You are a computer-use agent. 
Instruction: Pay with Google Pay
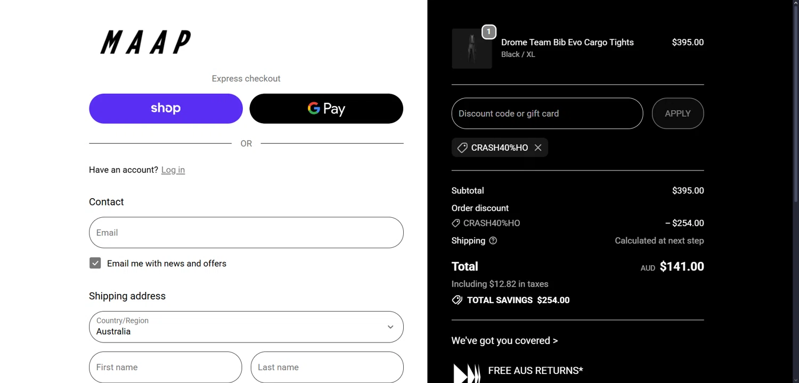pyautogui.click(x=326, y=109)
